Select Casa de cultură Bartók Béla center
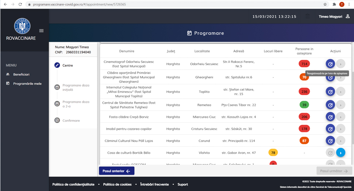The height and width of the screenshot is (191, 354). (x=340, y=153)
